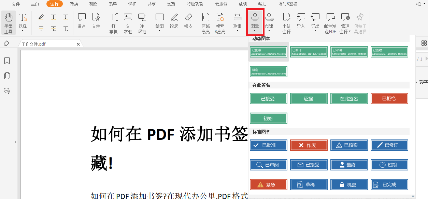The image size is (428, 199).
Task: Select the 文本框 (Text box) tool
Action: [128, 21]
